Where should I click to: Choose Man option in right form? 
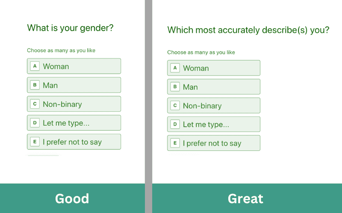click(213, 87)
